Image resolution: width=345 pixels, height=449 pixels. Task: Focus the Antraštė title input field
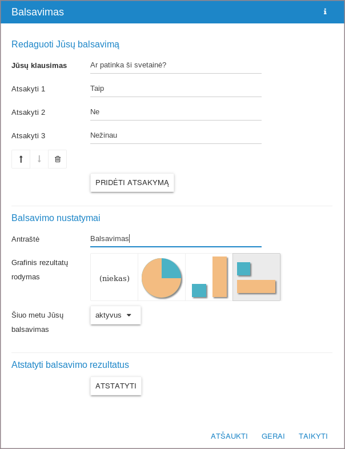click(175, 239)
